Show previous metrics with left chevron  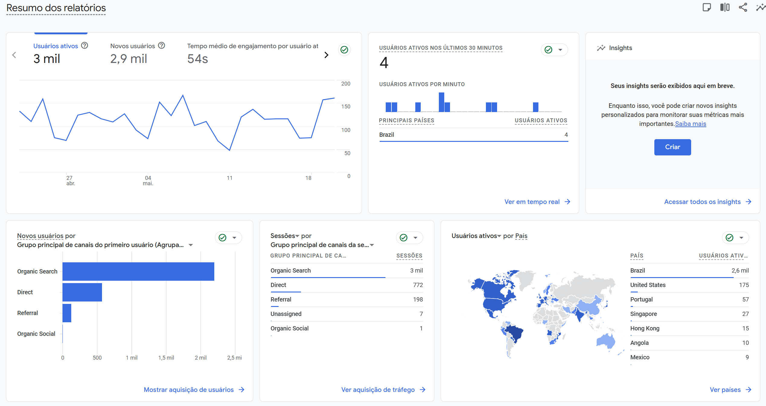click(x=14, y=55)
